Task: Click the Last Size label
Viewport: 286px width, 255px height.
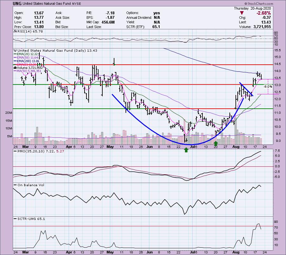Action: (94, 27)
